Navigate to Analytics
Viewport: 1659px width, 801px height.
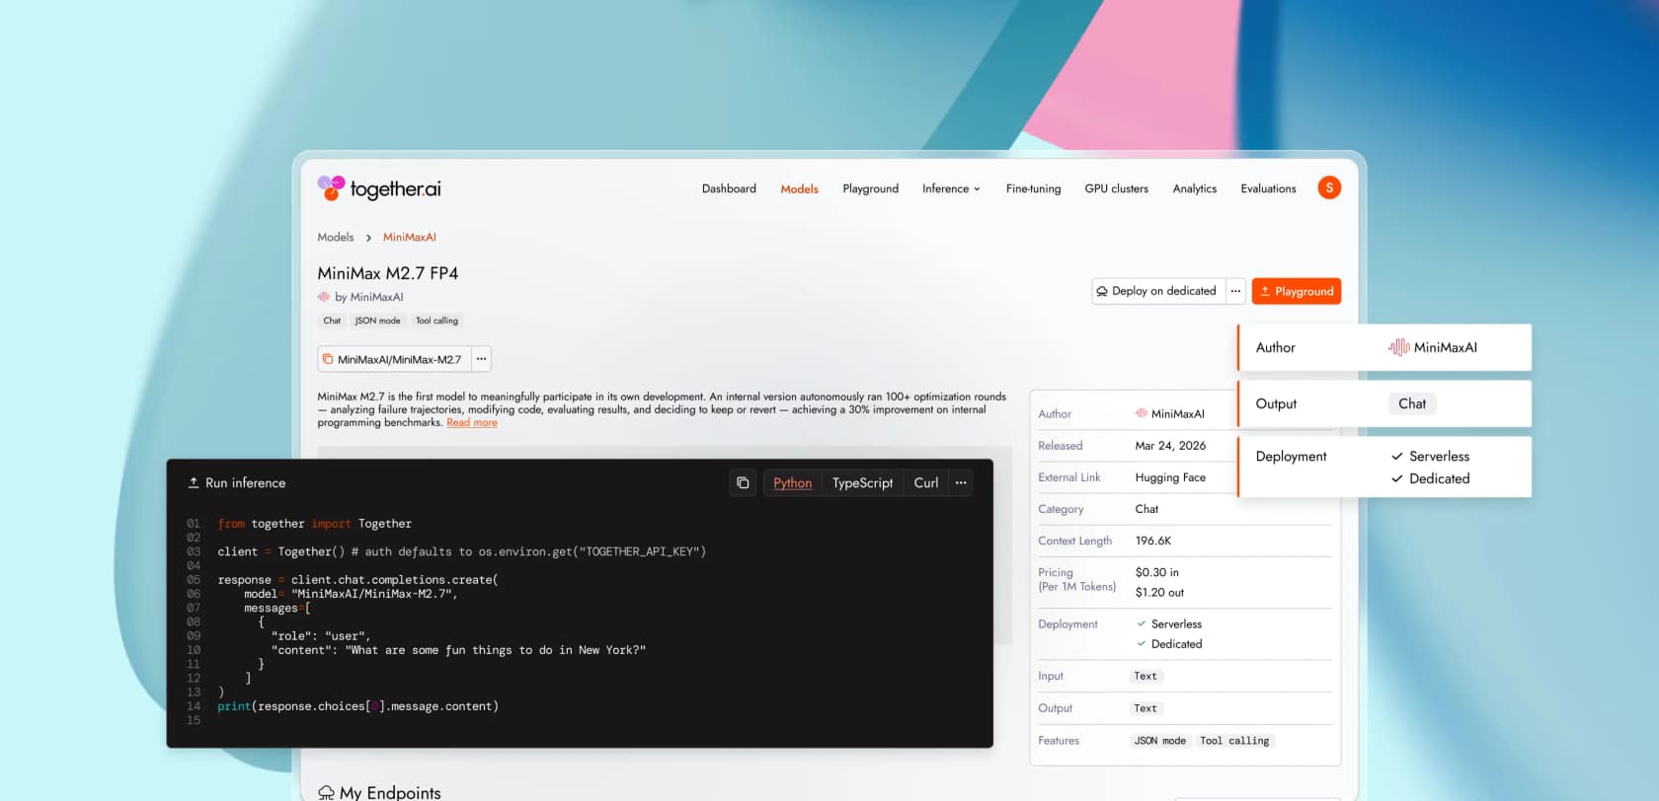point(1194,188)
